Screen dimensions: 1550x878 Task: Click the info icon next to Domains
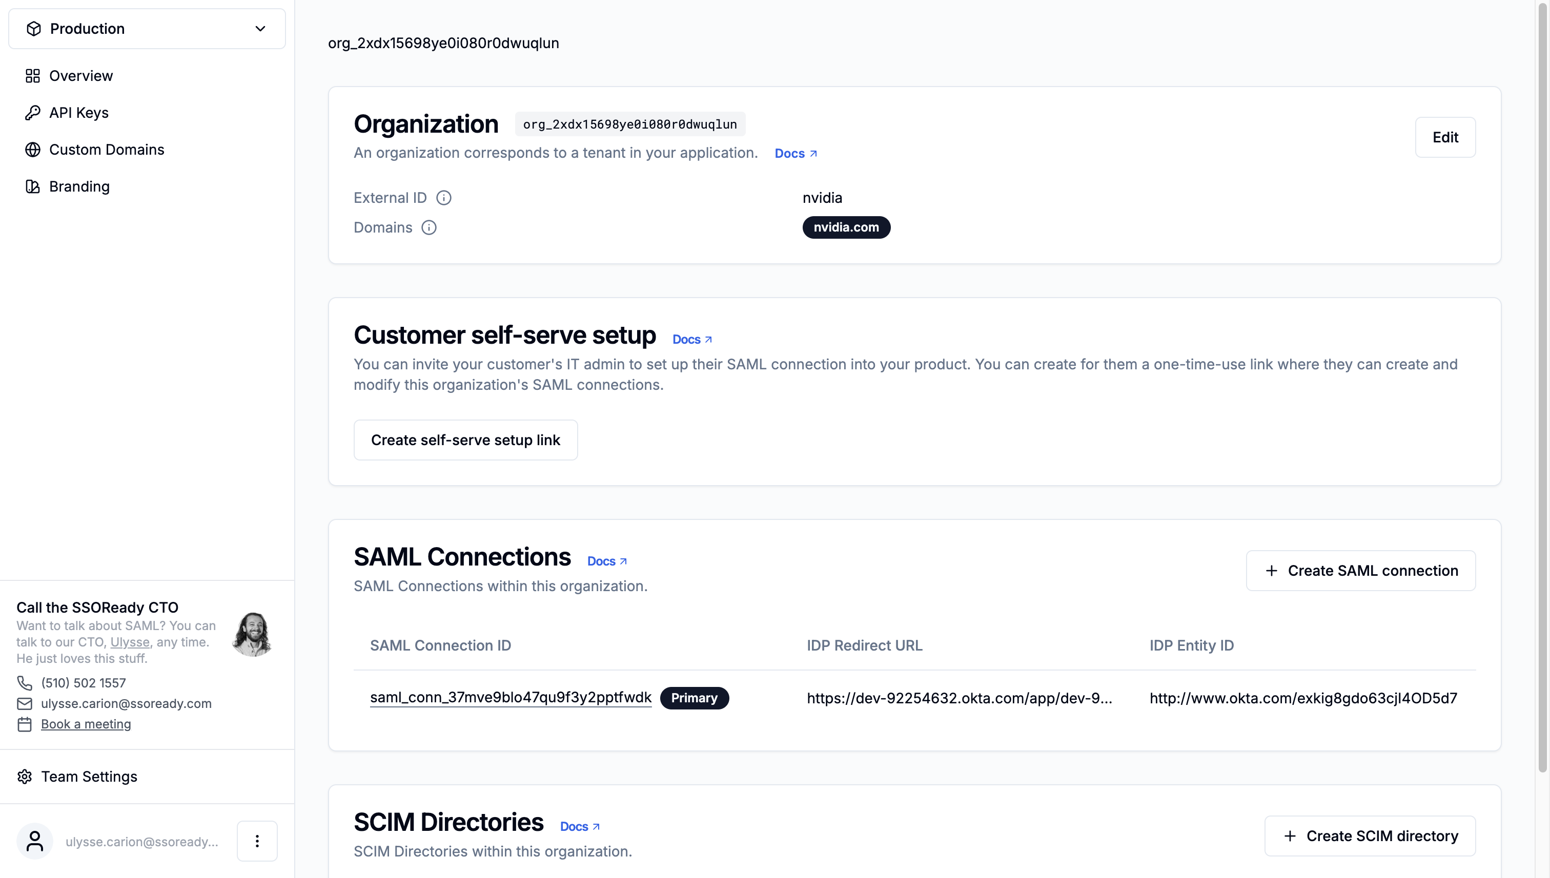tap(429, 227)
